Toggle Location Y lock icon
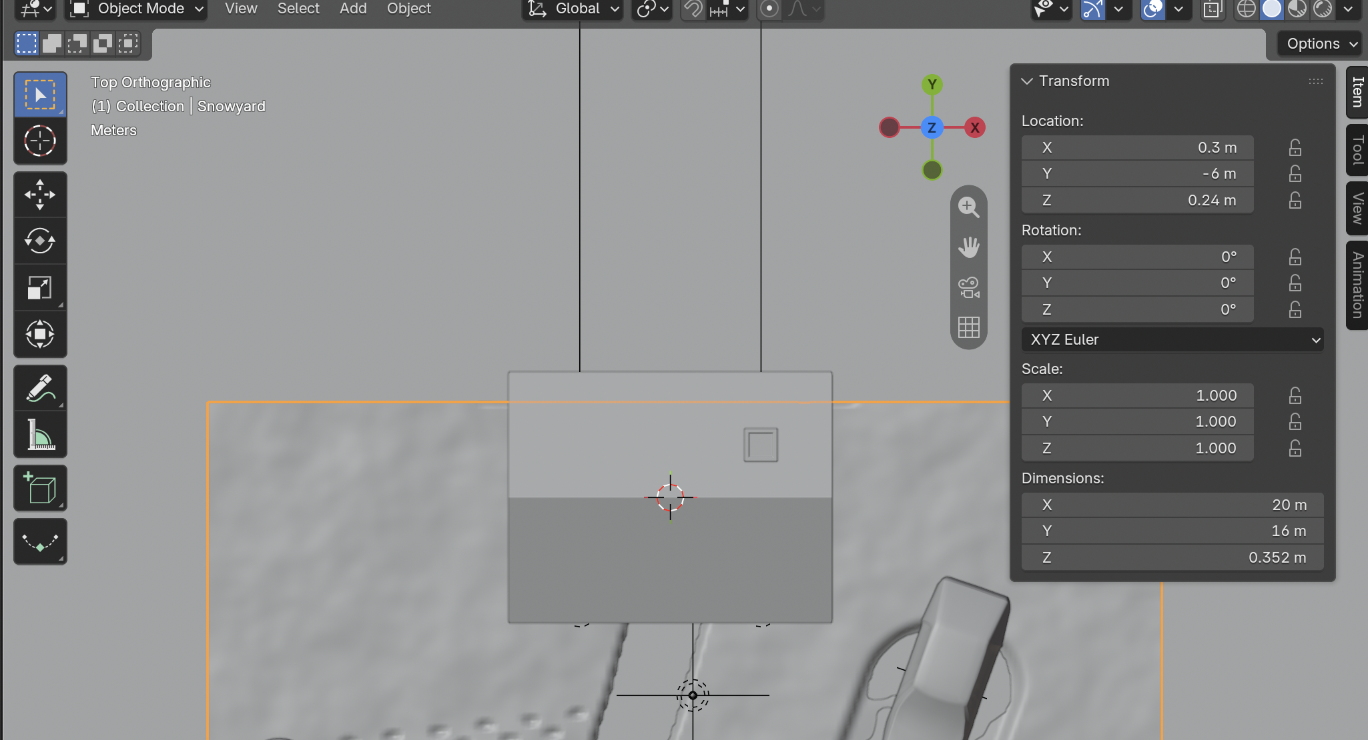The height and width of the screenshot is (740, 1368). click(x=1295, y=173)
